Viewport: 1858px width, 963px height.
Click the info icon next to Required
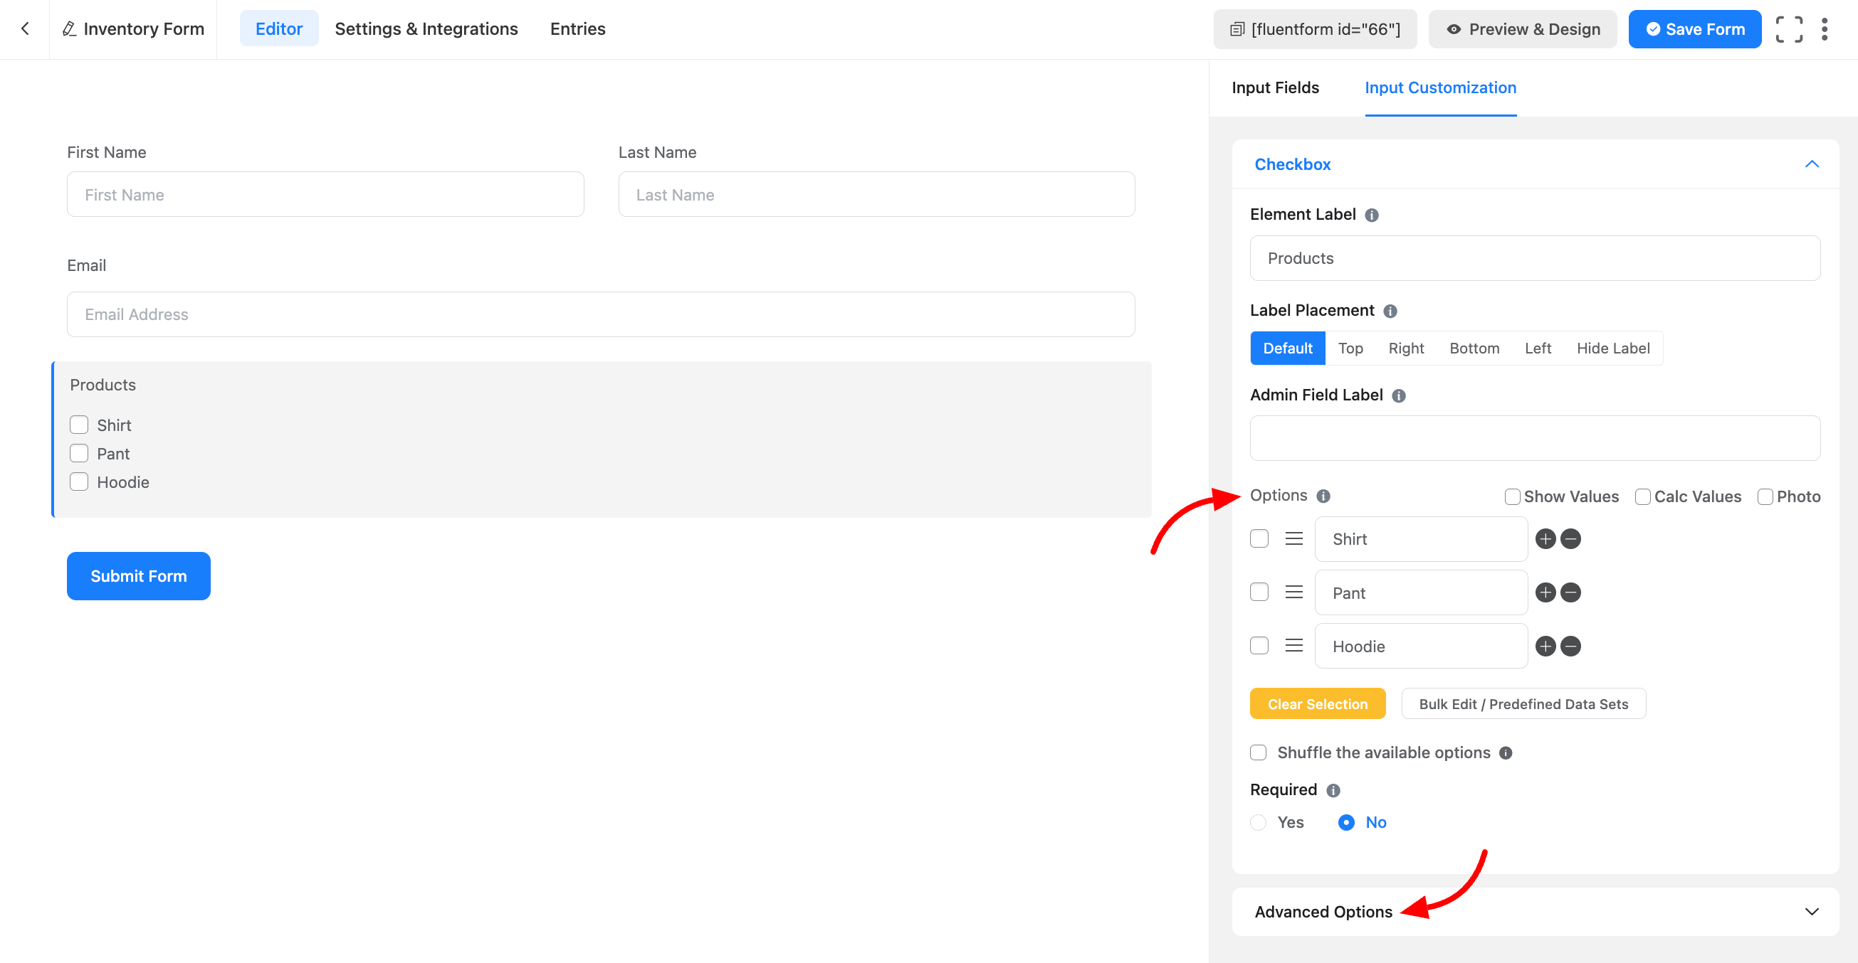[x=1333, y=791]
